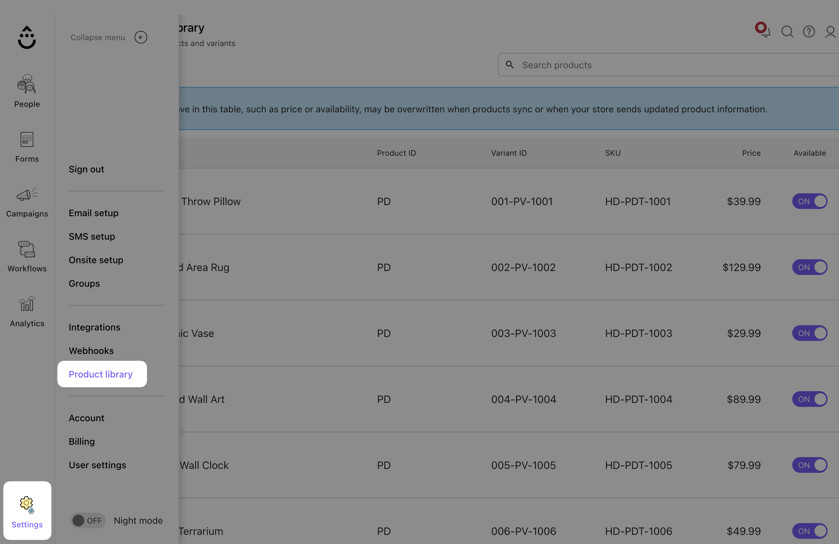Toggle availability for Wall Art
The image size is (839, 544).
809,399
